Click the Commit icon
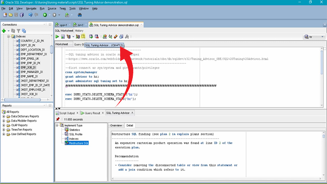 [91, 37]
